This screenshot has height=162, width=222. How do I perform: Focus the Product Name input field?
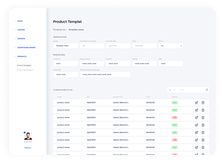92,64
